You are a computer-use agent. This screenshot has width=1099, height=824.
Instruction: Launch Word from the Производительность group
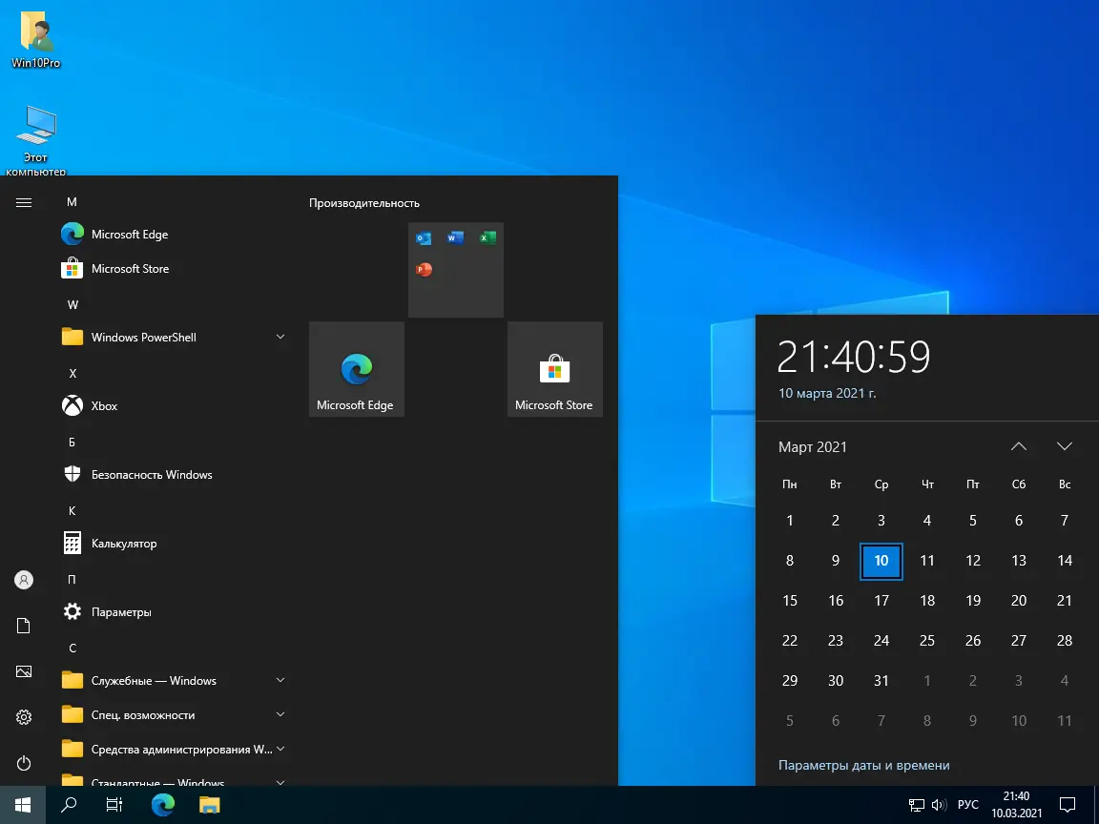click(455, 238)
